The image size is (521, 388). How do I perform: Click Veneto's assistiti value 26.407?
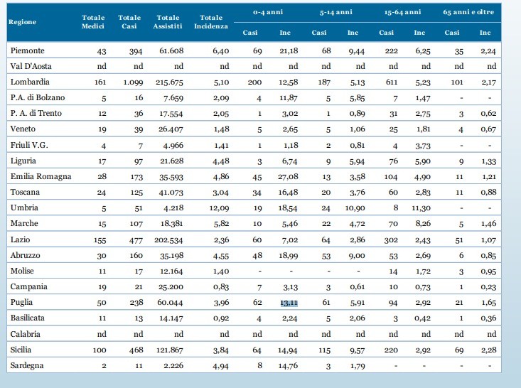171,129
